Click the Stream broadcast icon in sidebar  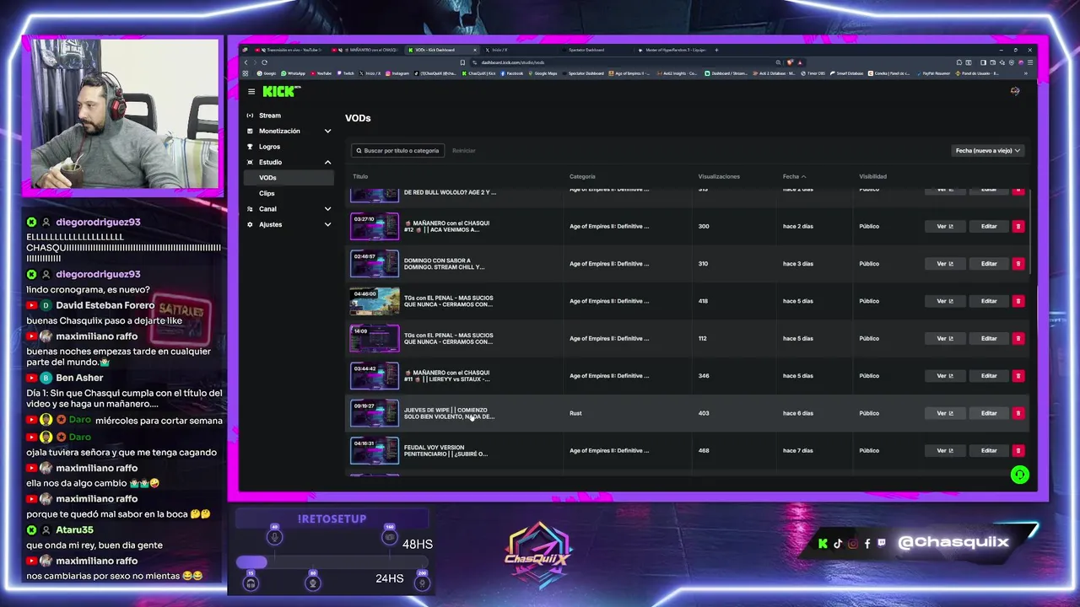click(x=250, y=115)
